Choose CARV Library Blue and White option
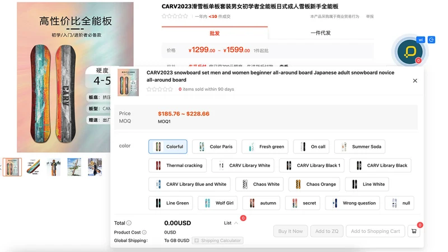Viewport: 448px width, 252px height. tap(189, 184)
